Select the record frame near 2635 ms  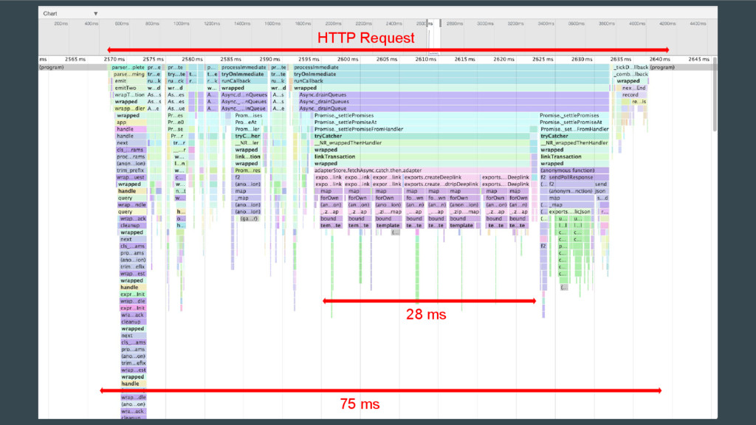coord(630,95)
